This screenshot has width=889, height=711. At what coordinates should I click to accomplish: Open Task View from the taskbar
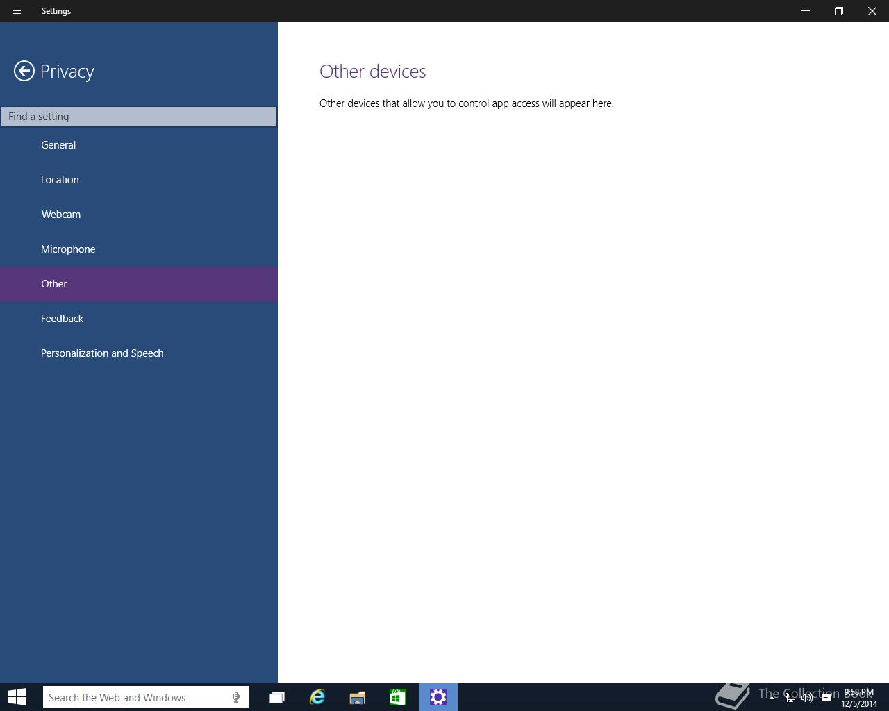click(x=276, y=697)
